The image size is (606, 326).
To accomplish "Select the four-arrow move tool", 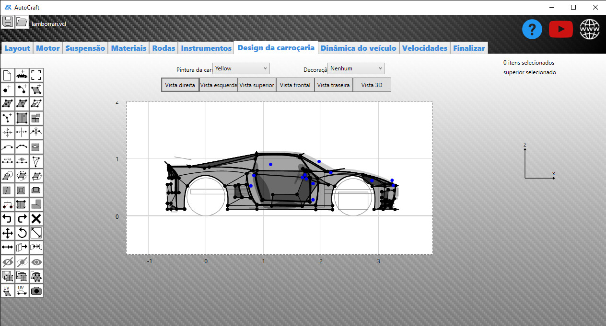I will coord(8,233).
